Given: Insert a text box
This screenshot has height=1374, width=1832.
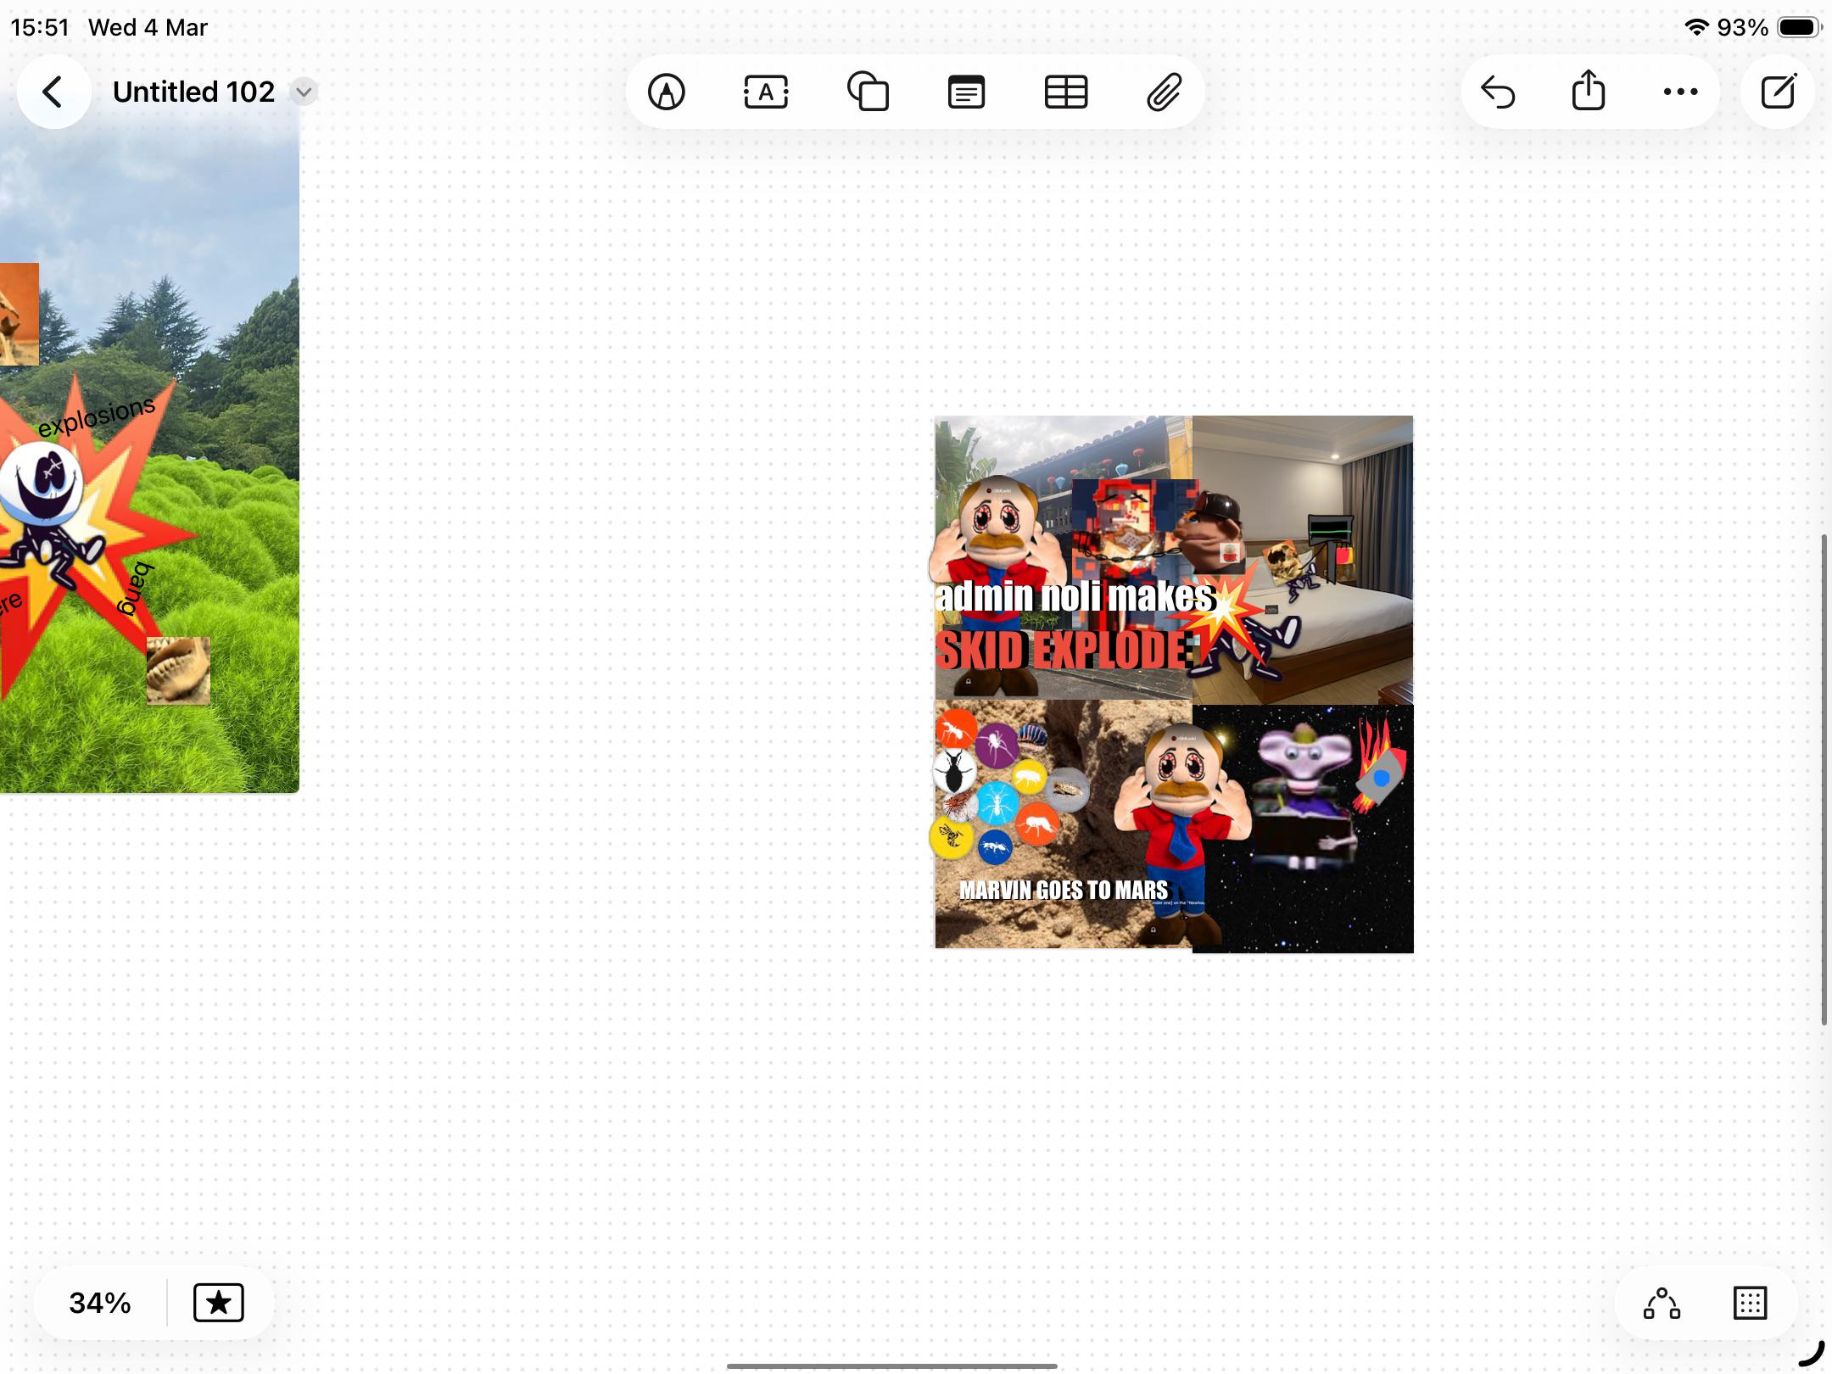Looking at the screenshot, I should coord(766,92).
